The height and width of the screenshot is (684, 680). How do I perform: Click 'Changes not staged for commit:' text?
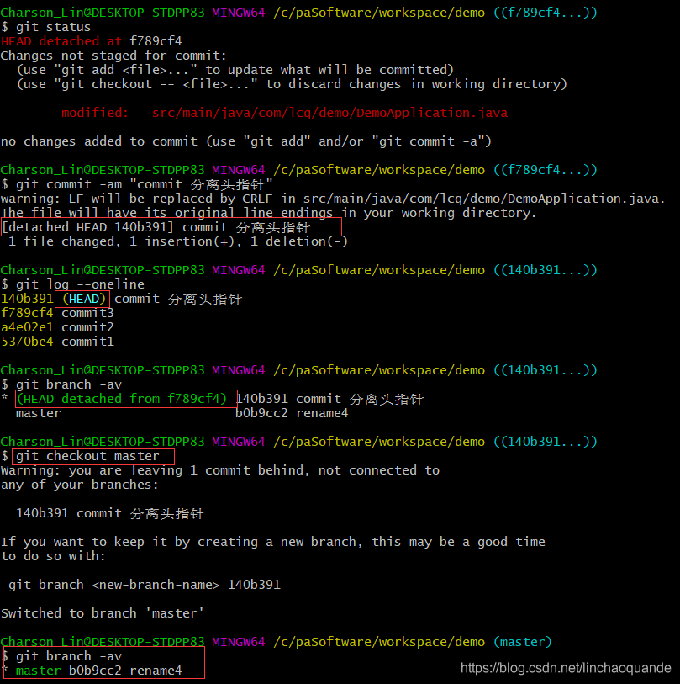(x=113, y=56)
